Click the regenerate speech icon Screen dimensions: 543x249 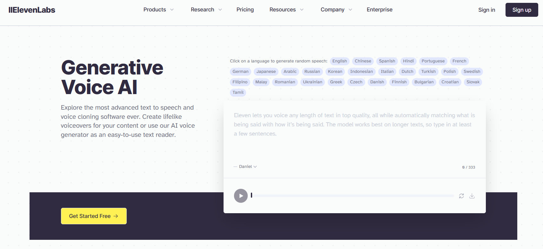point(461,196)
